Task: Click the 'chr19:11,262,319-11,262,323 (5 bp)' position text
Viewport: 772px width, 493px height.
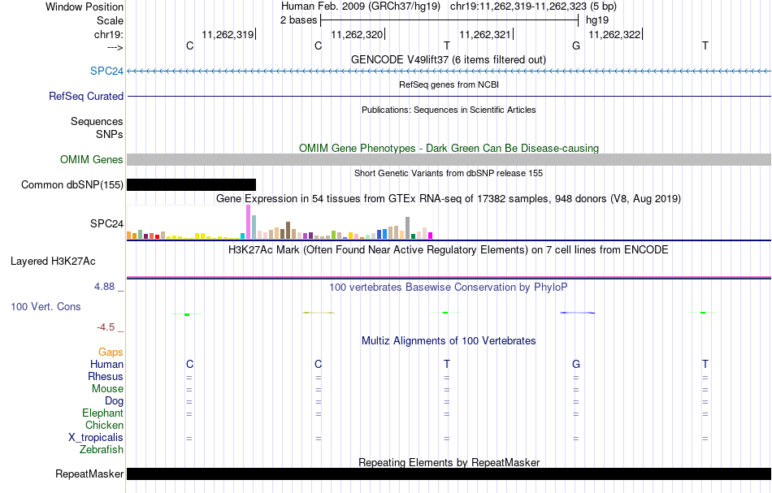Action: click(533, 6)
